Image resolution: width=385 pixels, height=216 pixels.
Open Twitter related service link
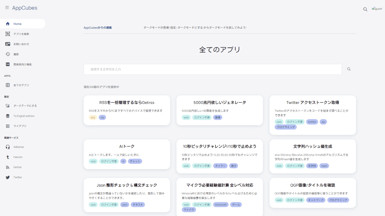point(23,177)
